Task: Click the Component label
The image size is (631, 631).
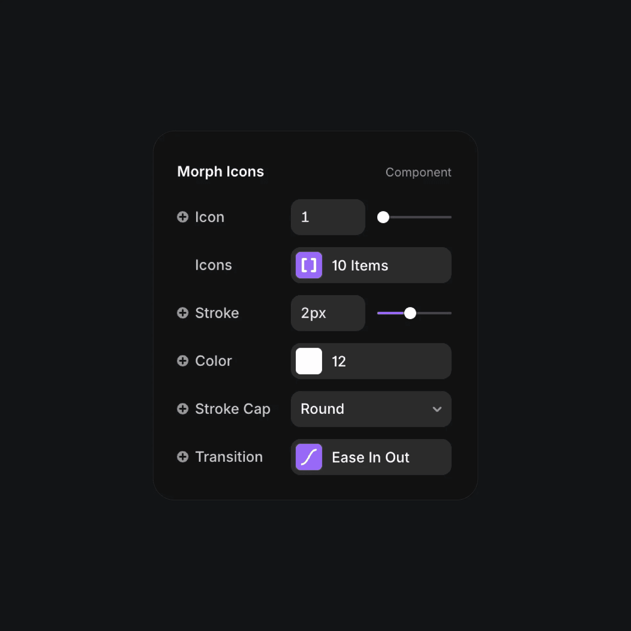Action: [x=418, y=172]
